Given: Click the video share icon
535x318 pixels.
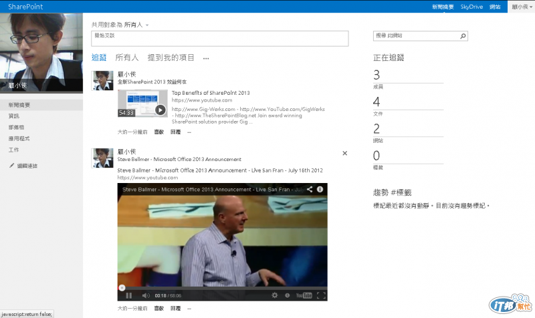Looking at the screenshot, I should (x=310, y=189).
